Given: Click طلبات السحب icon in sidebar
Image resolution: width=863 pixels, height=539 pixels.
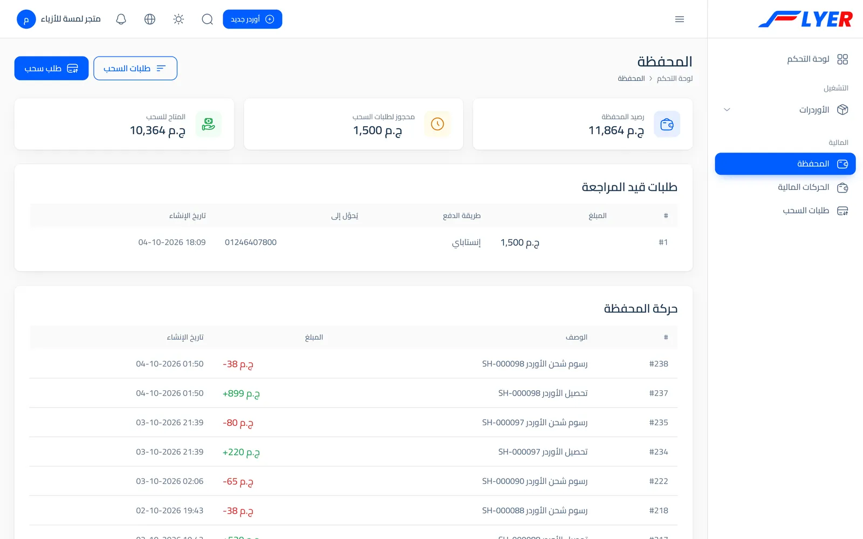Looking at the screenshot, I should click(x=843, y=211).
